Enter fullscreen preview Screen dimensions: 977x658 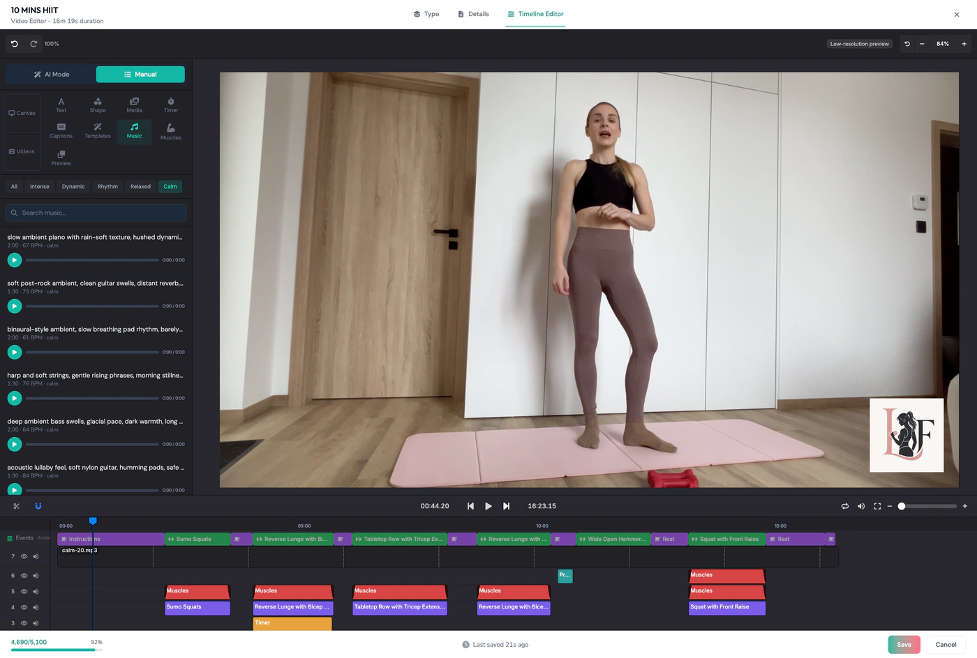pyautogui.click(x=877, y=506)
